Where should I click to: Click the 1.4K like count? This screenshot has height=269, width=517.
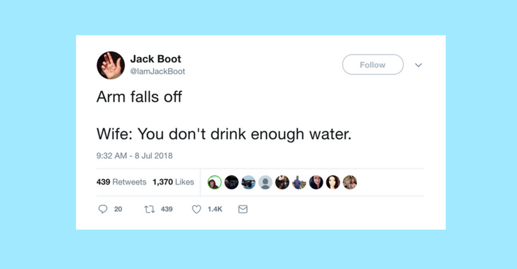coord(215,209)
